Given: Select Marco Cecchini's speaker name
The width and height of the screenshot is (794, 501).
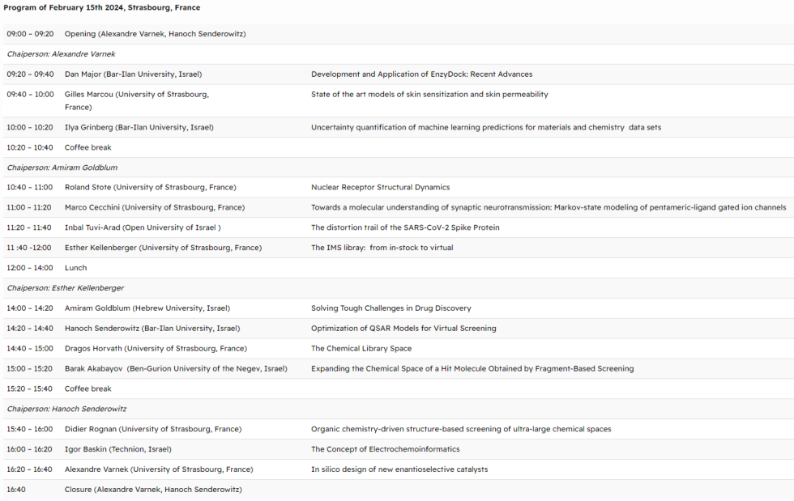Looking at the screenshot, I should (154, 208).
